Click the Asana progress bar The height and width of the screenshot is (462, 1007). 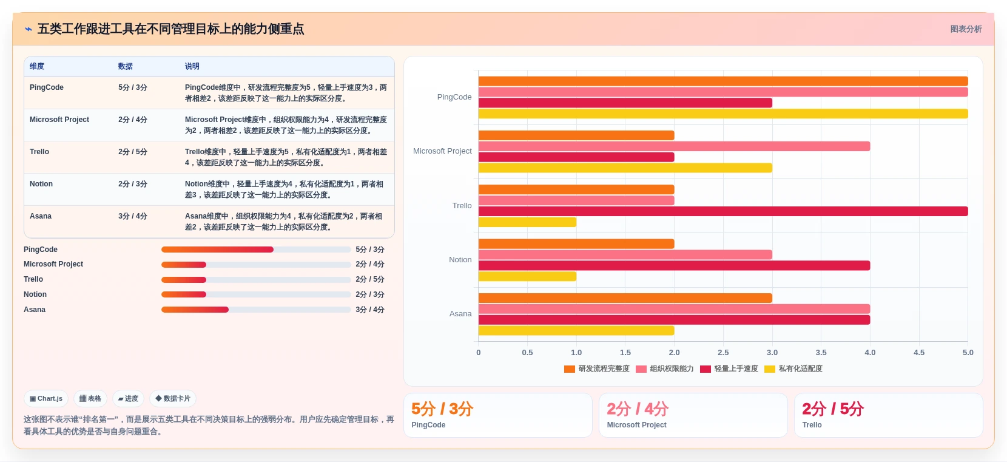coord(256,310)
